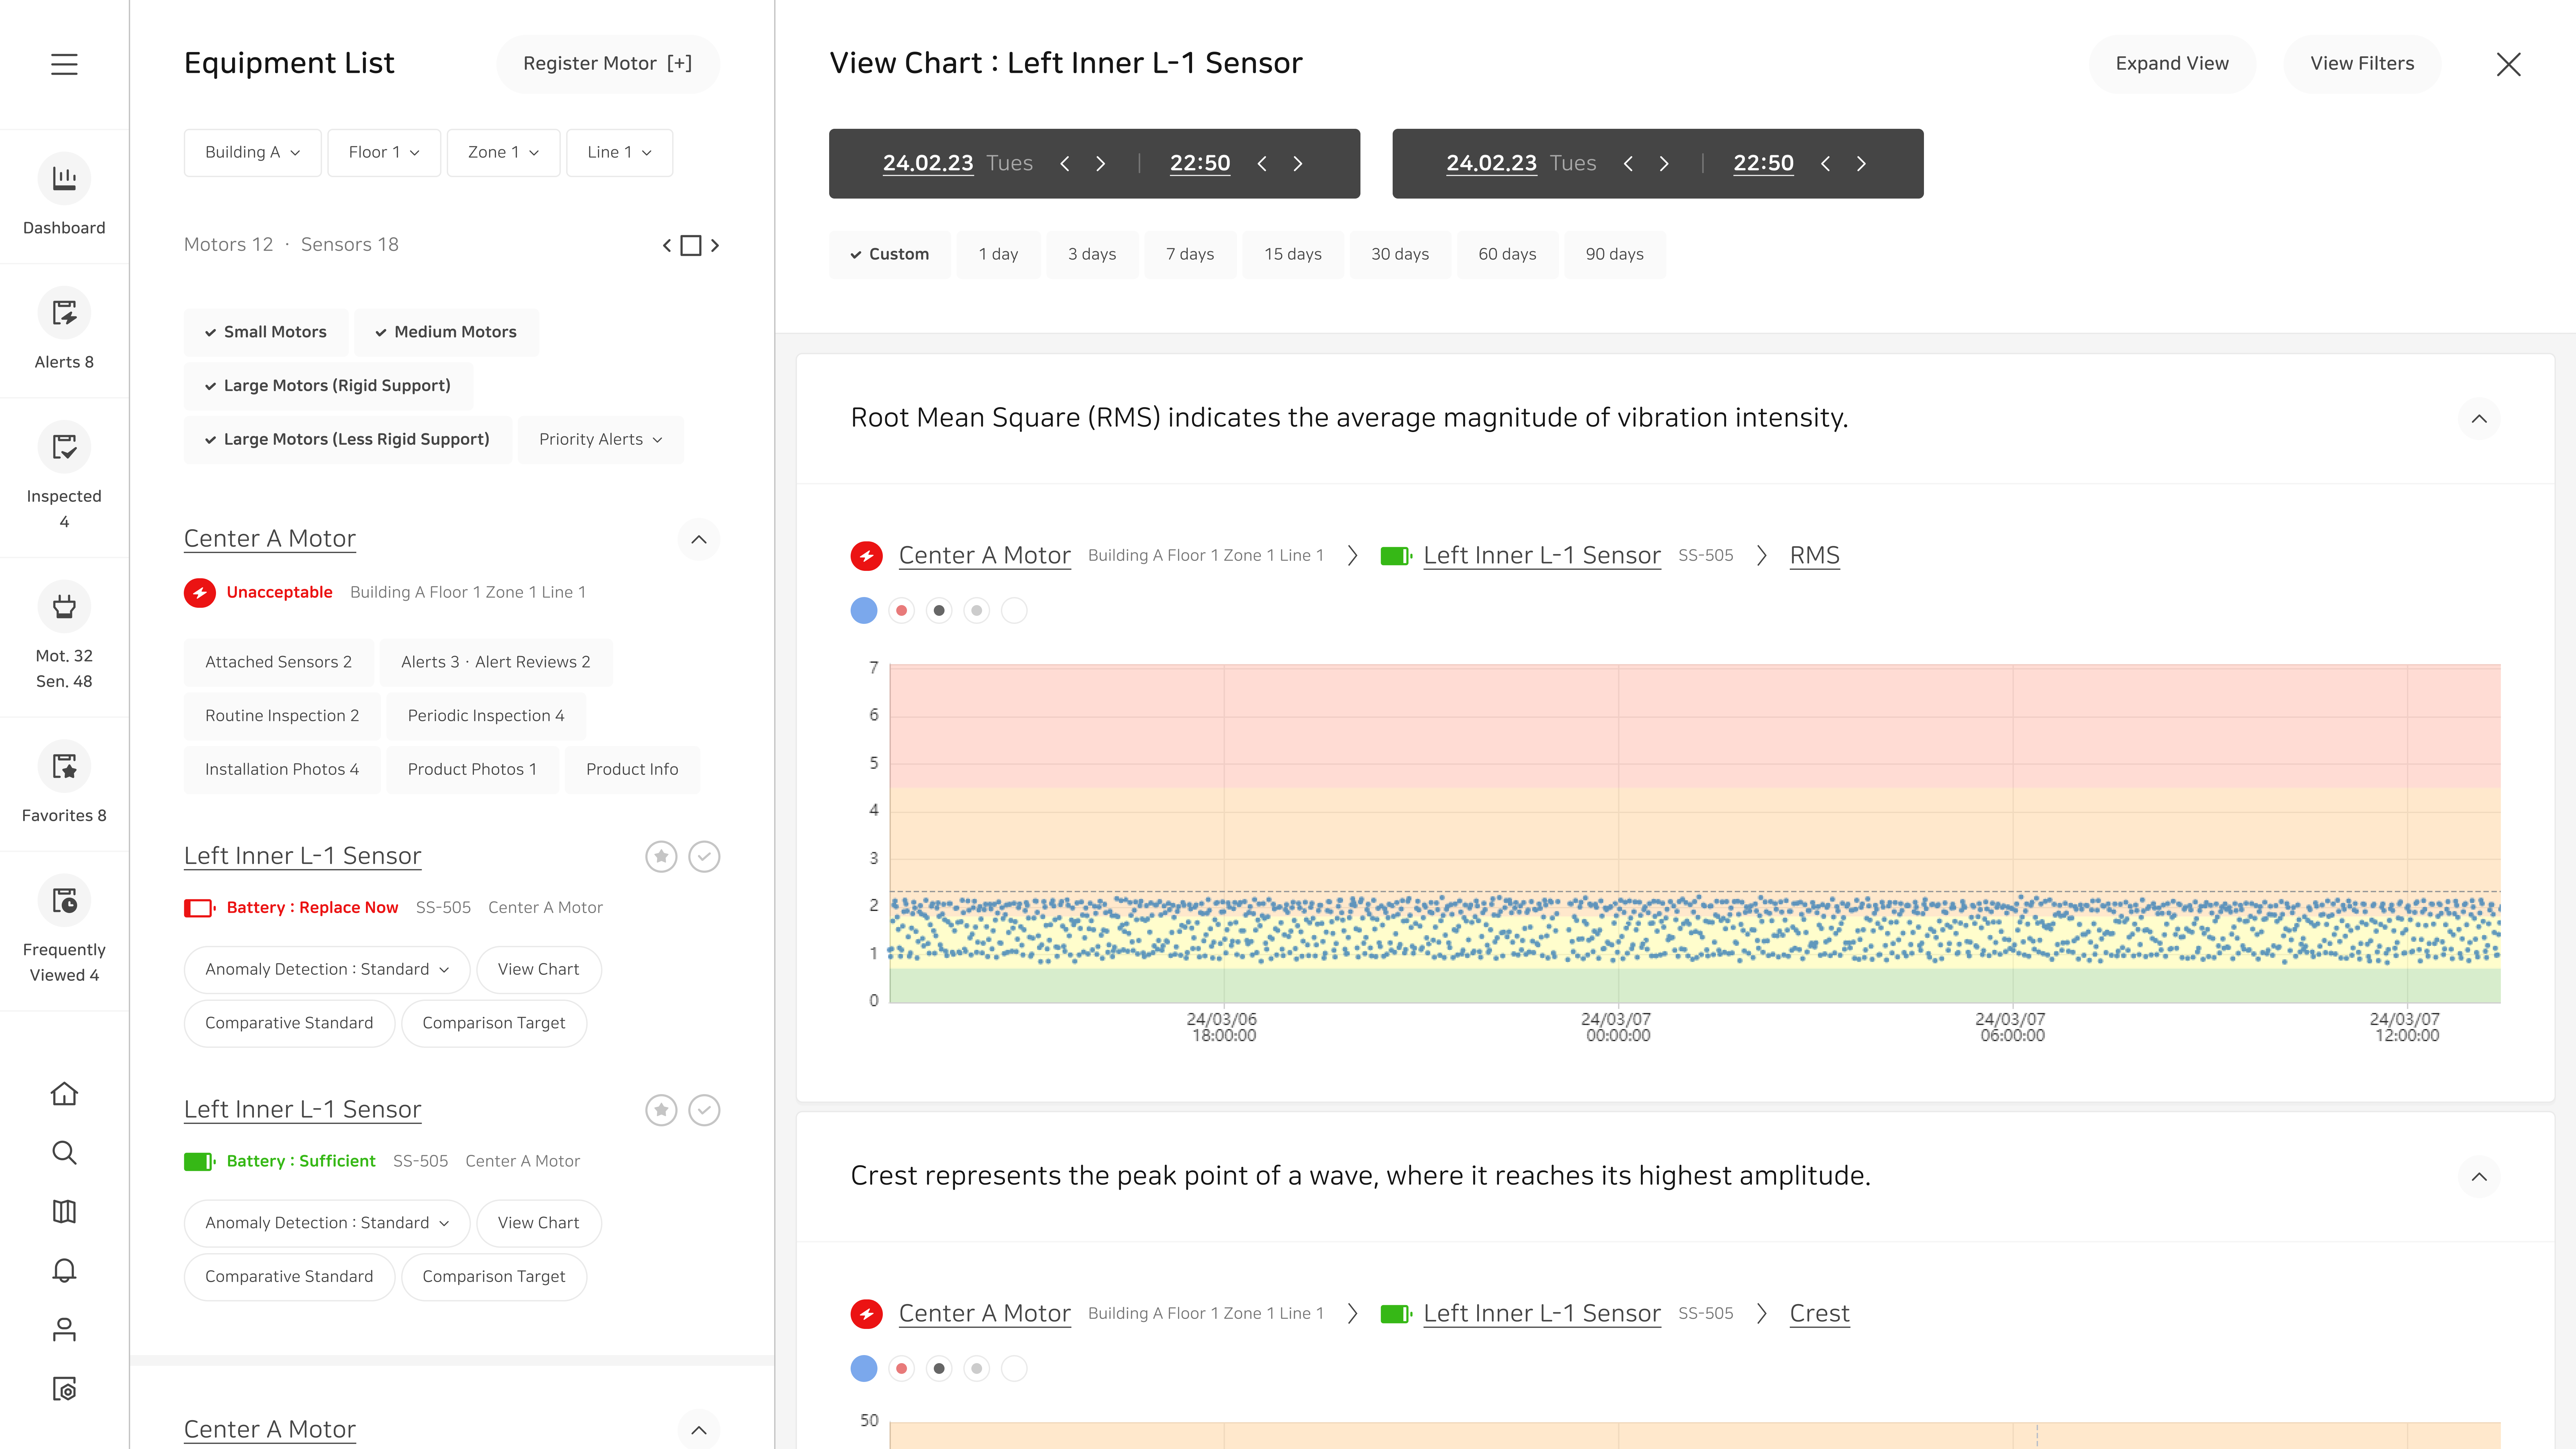Viewport: 2576px width, 1449px height.
Task: Open the Building A dropdown
Action: 252,152
